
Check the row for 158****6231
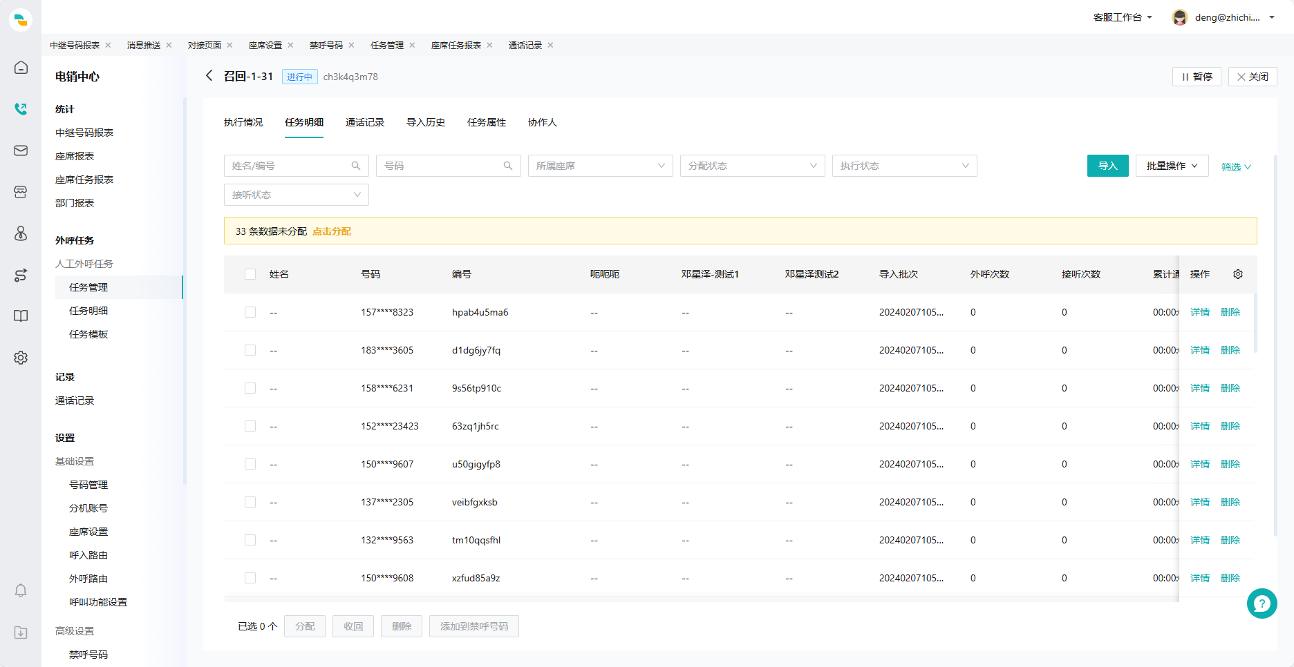coord(250,388)
